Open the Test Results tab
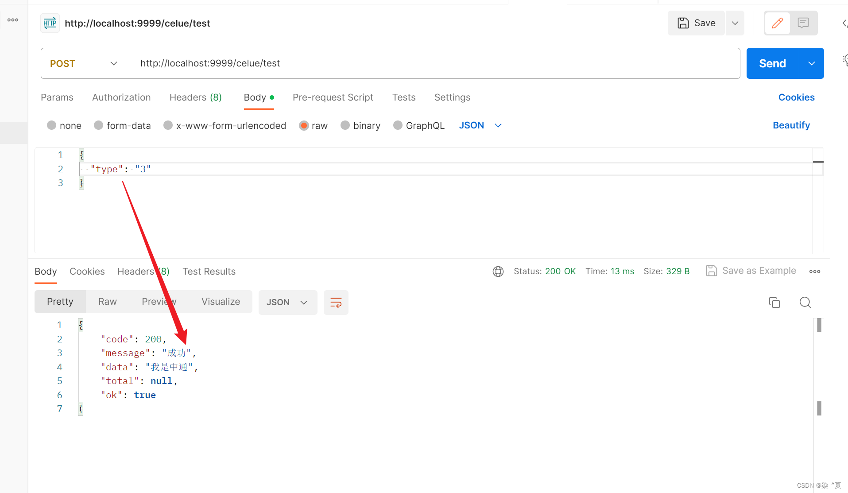The height and width of the screenshot is (493, 848). 209,272
